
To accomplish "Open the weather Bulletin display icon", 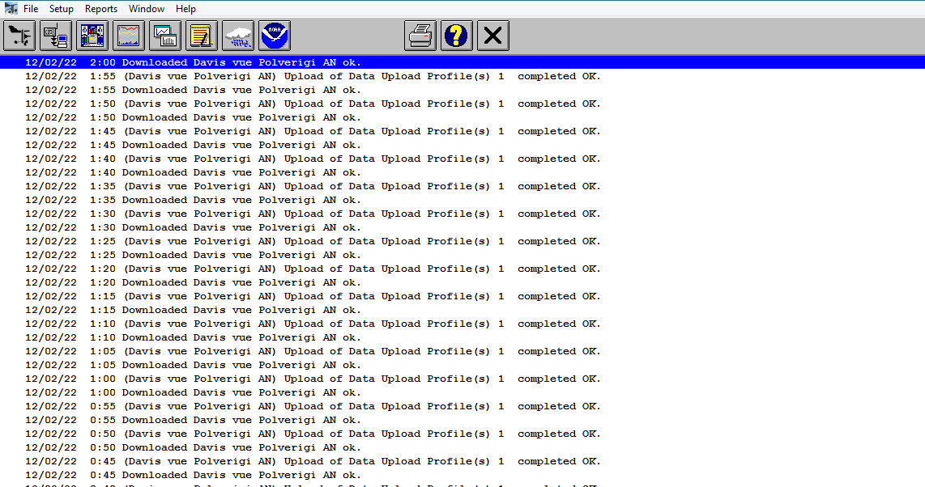I will 92,36.
